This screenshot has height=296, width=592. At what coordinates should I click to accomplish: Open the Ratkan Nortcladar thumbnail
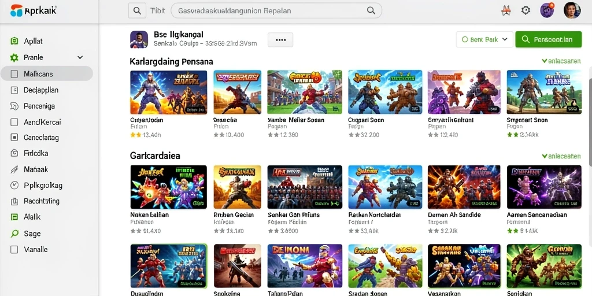[x=385, y=187]
